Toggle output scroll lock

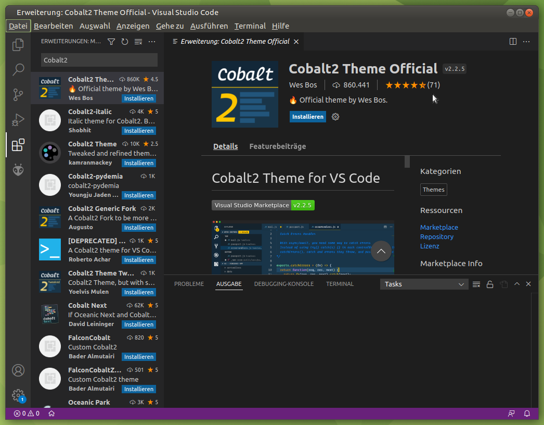click(x=490, y=284)
